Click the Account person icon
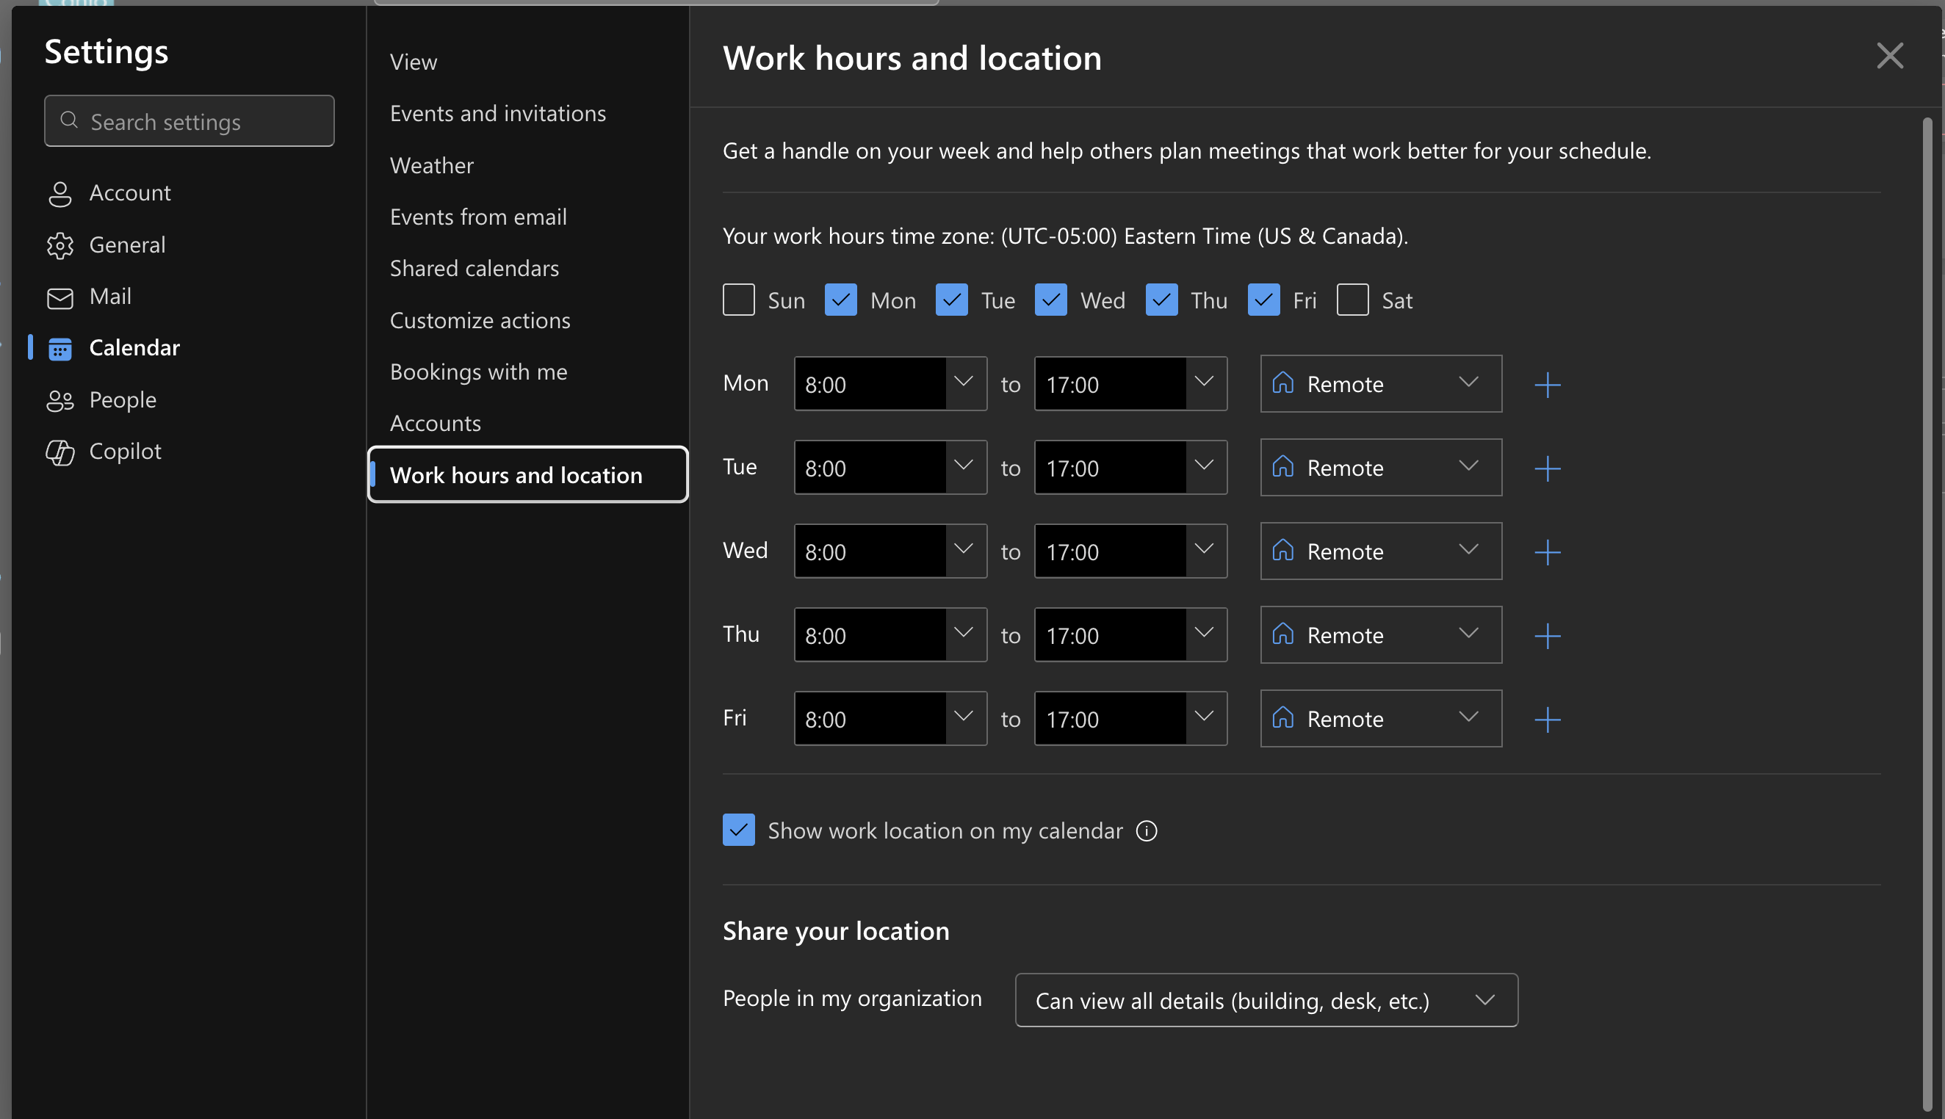Screen dimensions: 1945x1119 [x=60, y=194]
